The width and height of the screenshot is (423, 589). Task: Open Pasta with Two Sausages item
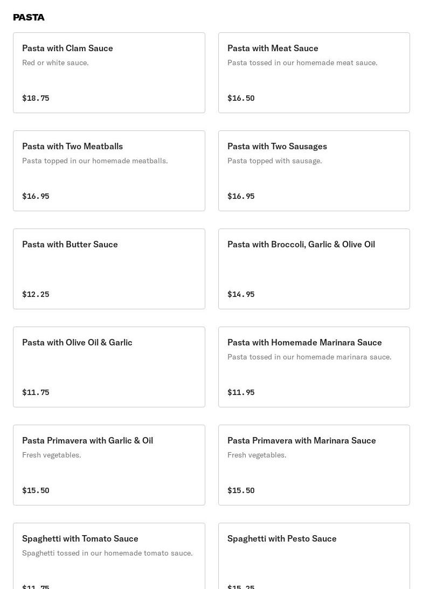coord(314,171)
